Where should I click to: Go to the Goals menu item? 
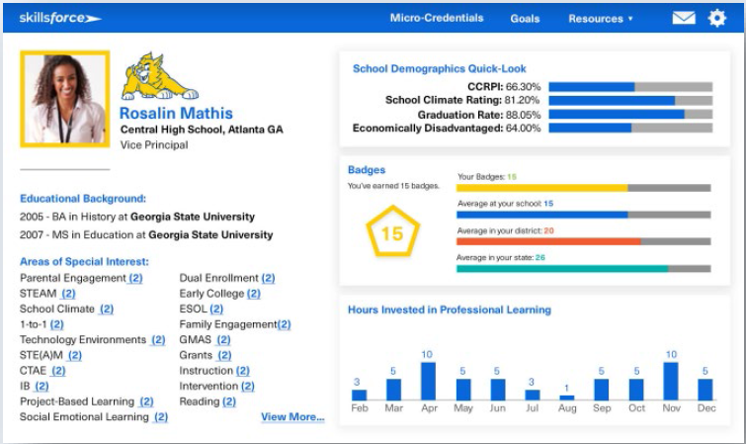pyautogui.click(x=525, y=18)
